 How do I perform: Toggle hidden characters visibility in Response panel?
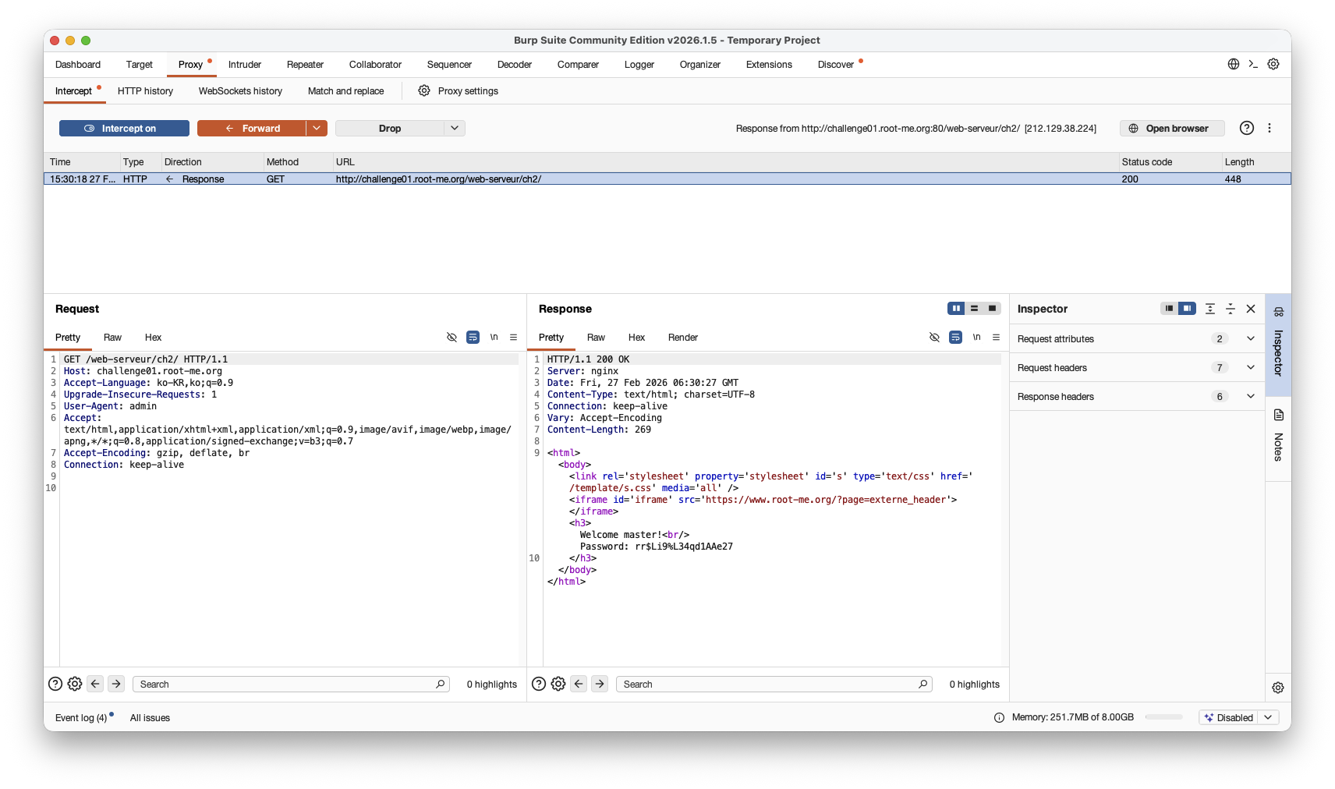coord(934,337)
